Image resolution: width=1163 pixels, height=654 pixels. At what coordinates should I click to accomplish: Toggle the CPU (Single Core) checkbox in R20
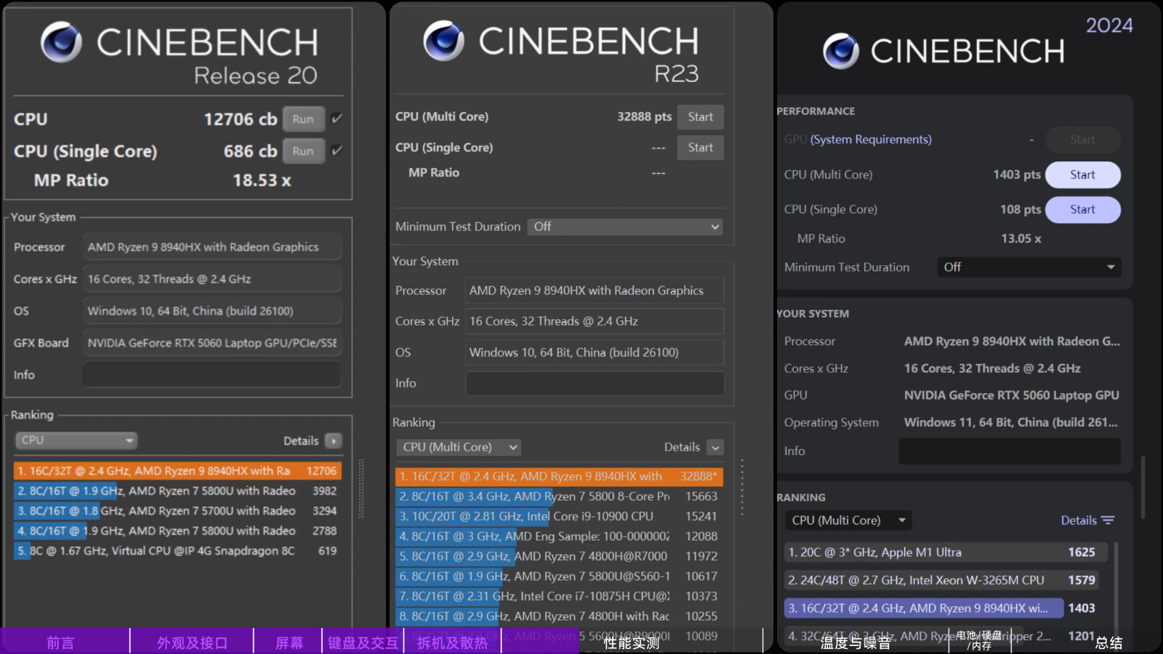(337, 150)
